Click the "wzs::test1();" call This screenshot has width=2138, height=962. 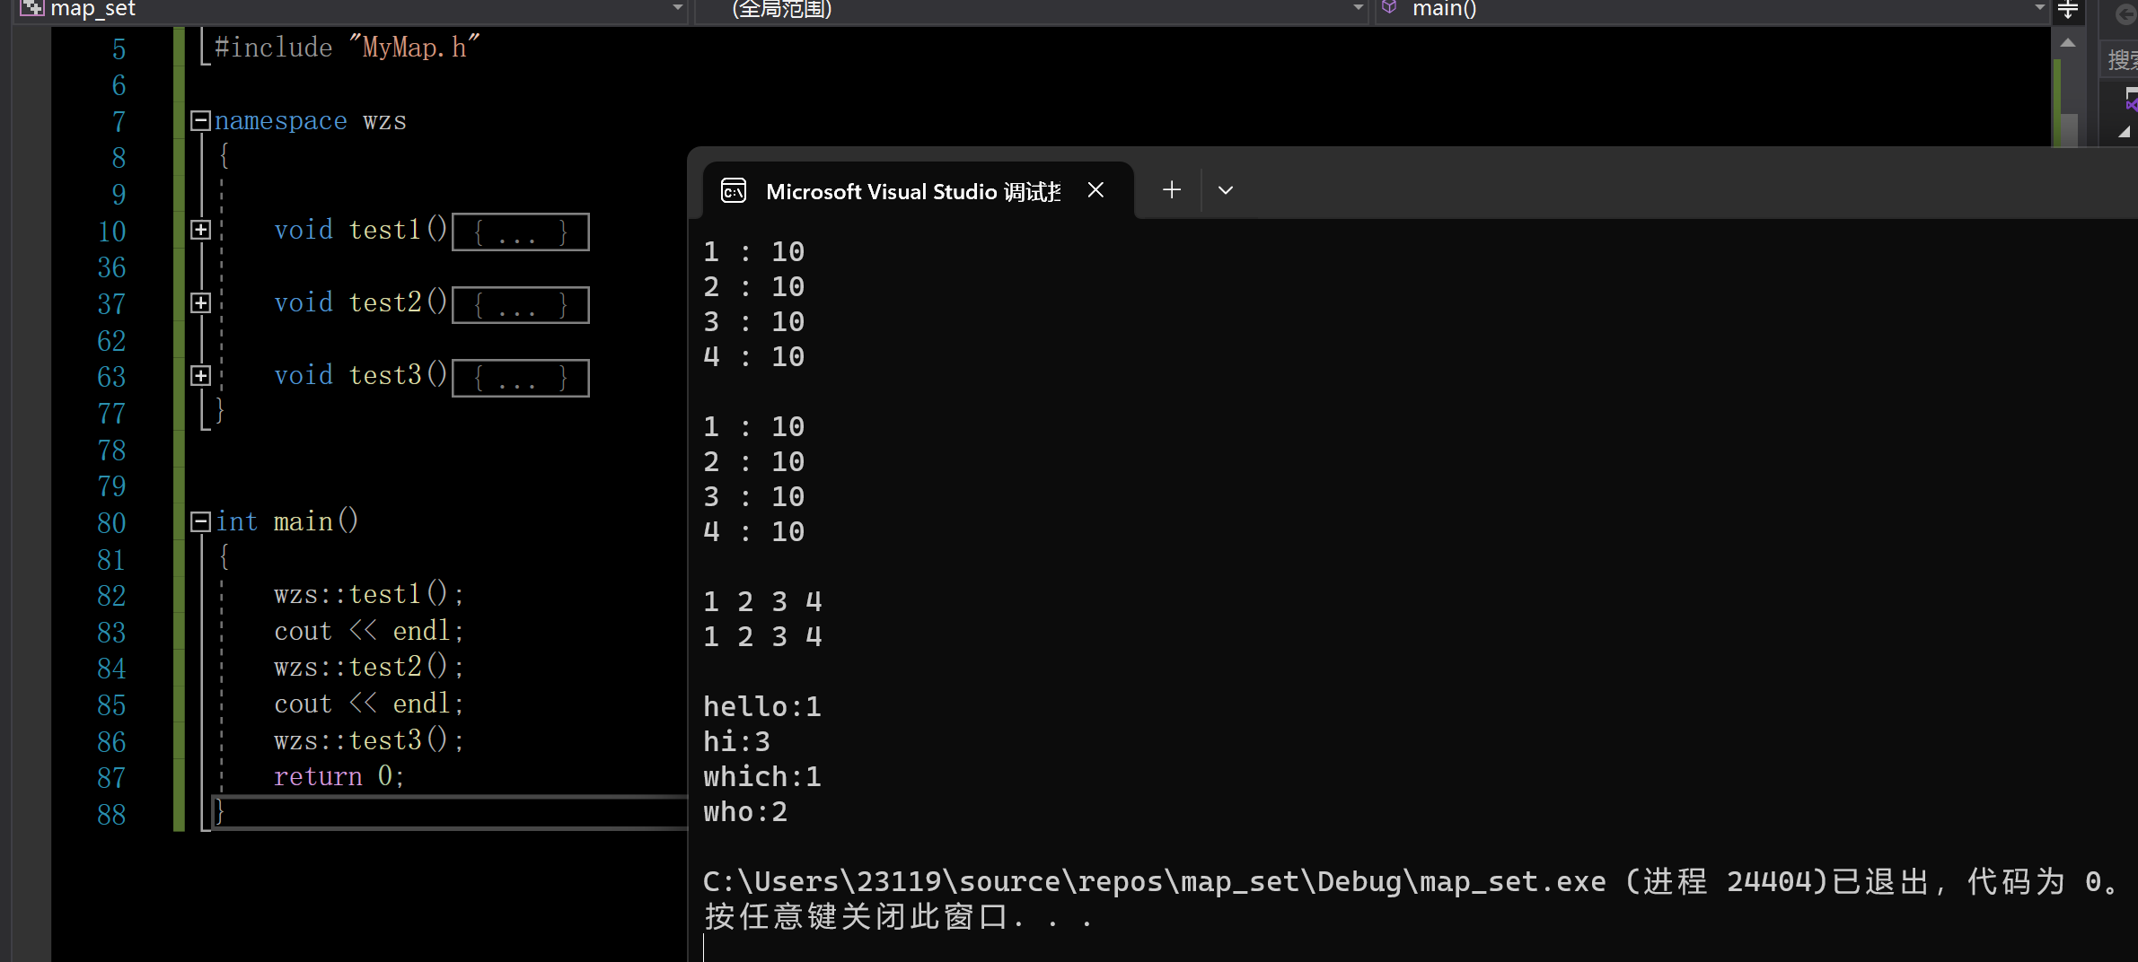369,594
